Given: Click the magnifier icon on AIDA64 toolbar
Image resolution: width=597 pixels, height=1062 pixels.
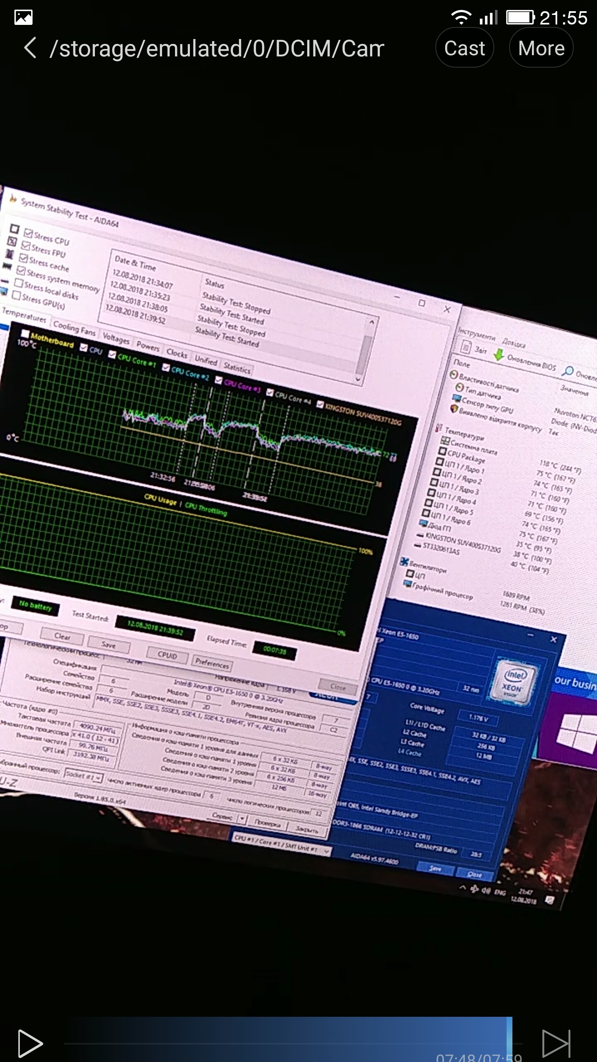Looking at the screenshot, I should click(567, 370).
